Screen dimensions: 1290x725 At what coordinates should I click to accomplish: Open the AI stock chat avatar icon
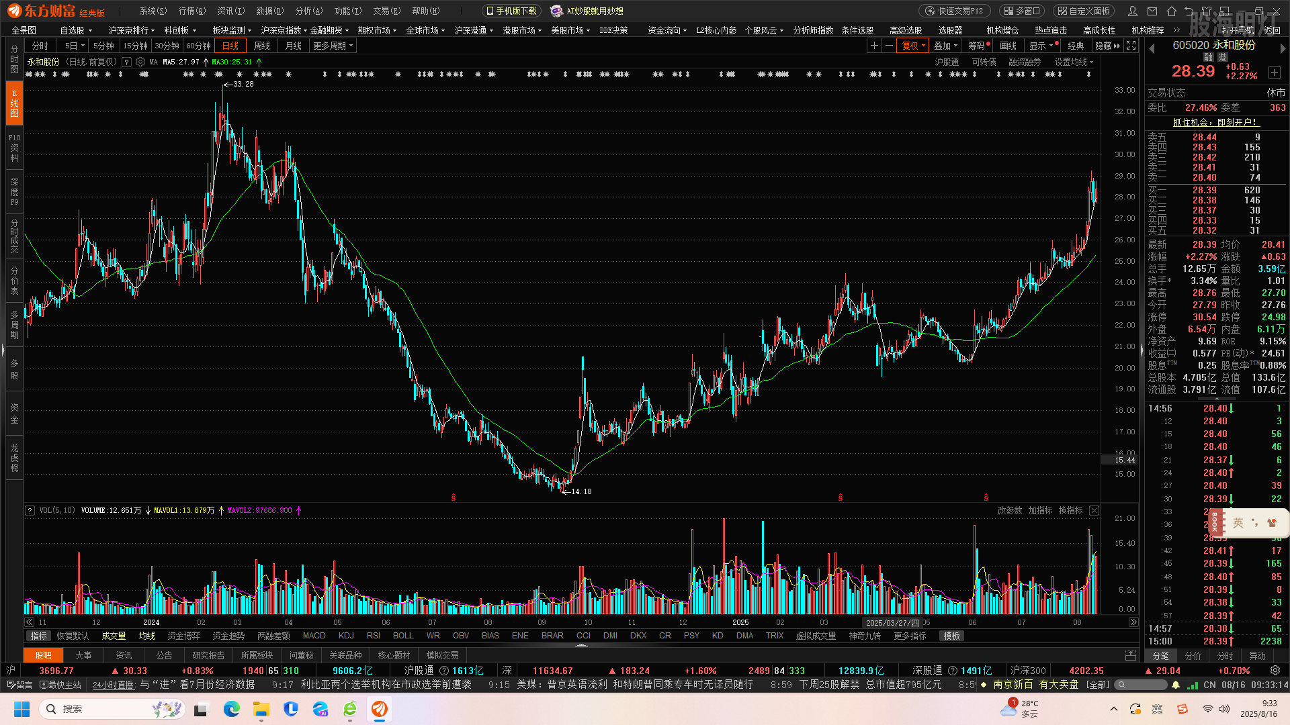[556, 11]
